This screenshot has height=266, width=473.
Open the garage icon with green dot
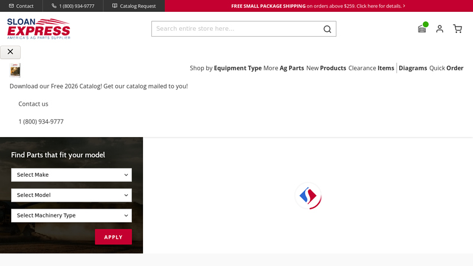point(422,28)
